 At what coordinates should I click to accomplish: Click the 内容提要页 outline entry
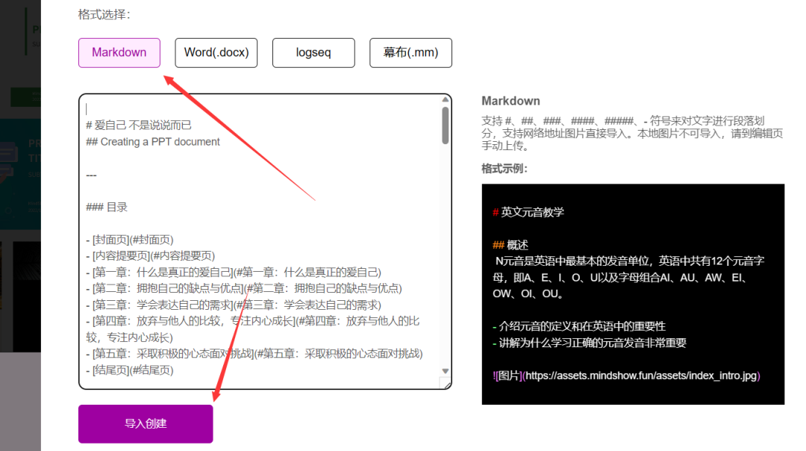pyautogui.click(x=147, y=255)
